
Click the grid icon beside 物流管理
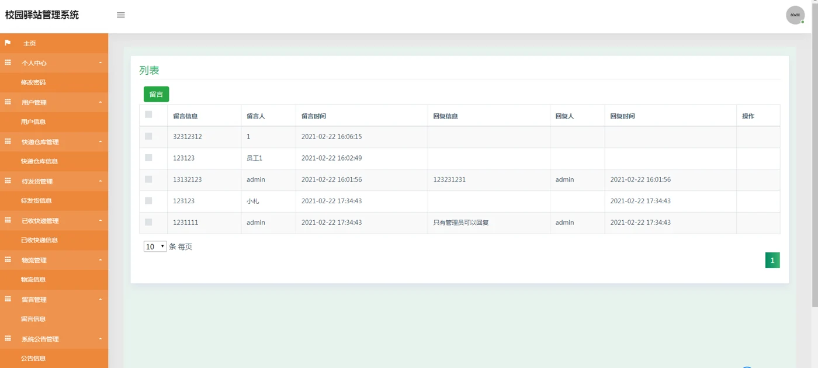[8, 259]
